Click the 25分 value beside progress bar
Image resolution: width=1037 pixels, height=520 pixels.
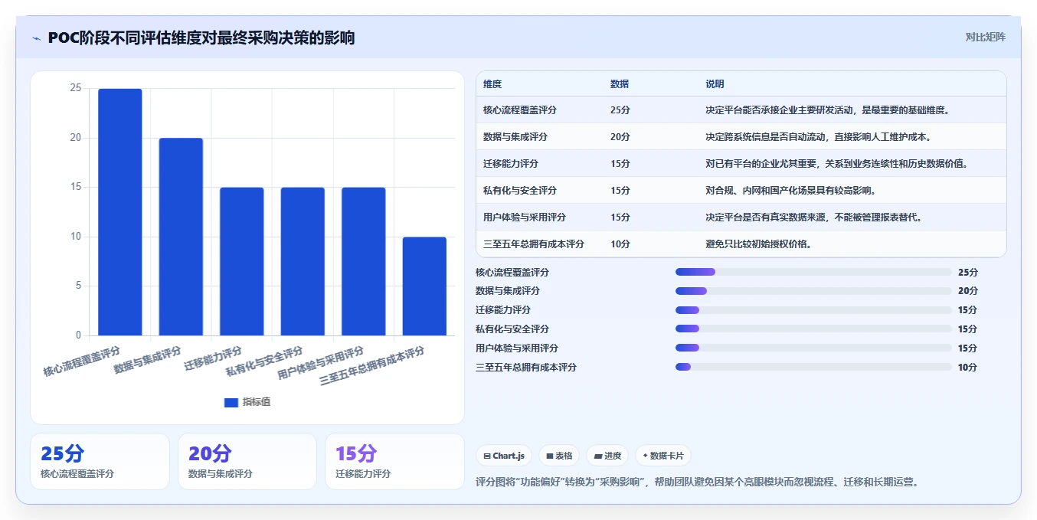click(x=968, y=272)
